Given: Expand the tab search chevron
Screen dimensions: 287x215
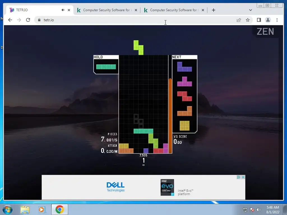Looking at the screenshot, I should 251,10.
